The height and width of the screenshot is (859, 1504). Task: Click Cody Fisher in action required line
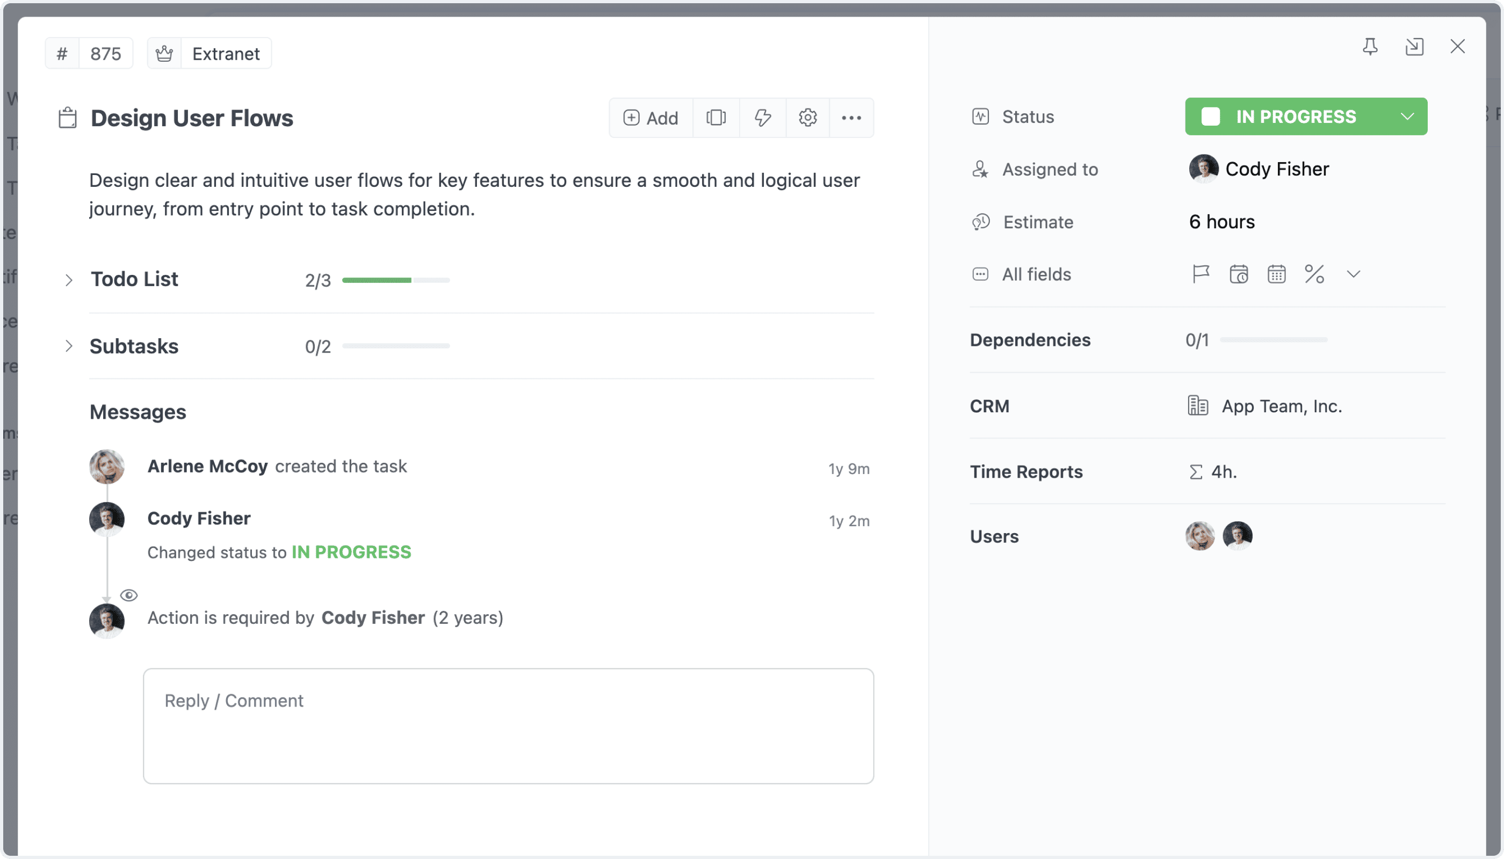[373, 618]
